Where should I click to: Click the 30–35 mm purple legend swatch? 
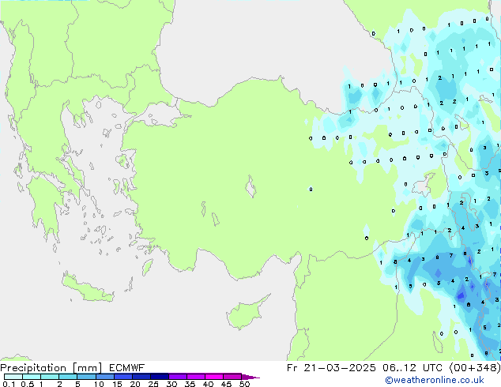click(x=177, y=377)
